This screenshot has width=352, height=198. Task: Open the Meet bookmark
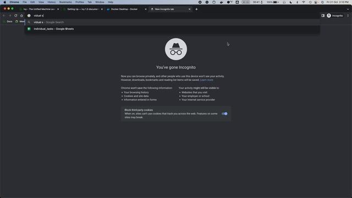click(x=20, y=21)
